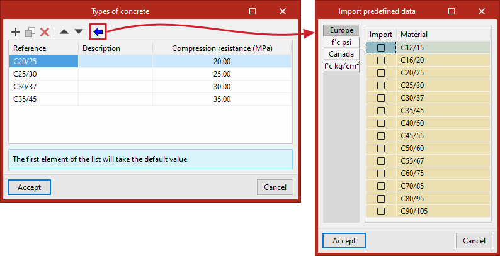Screen dimensions: 500x256
Task: Select the C20/25 reference cell
Action: 43,62
